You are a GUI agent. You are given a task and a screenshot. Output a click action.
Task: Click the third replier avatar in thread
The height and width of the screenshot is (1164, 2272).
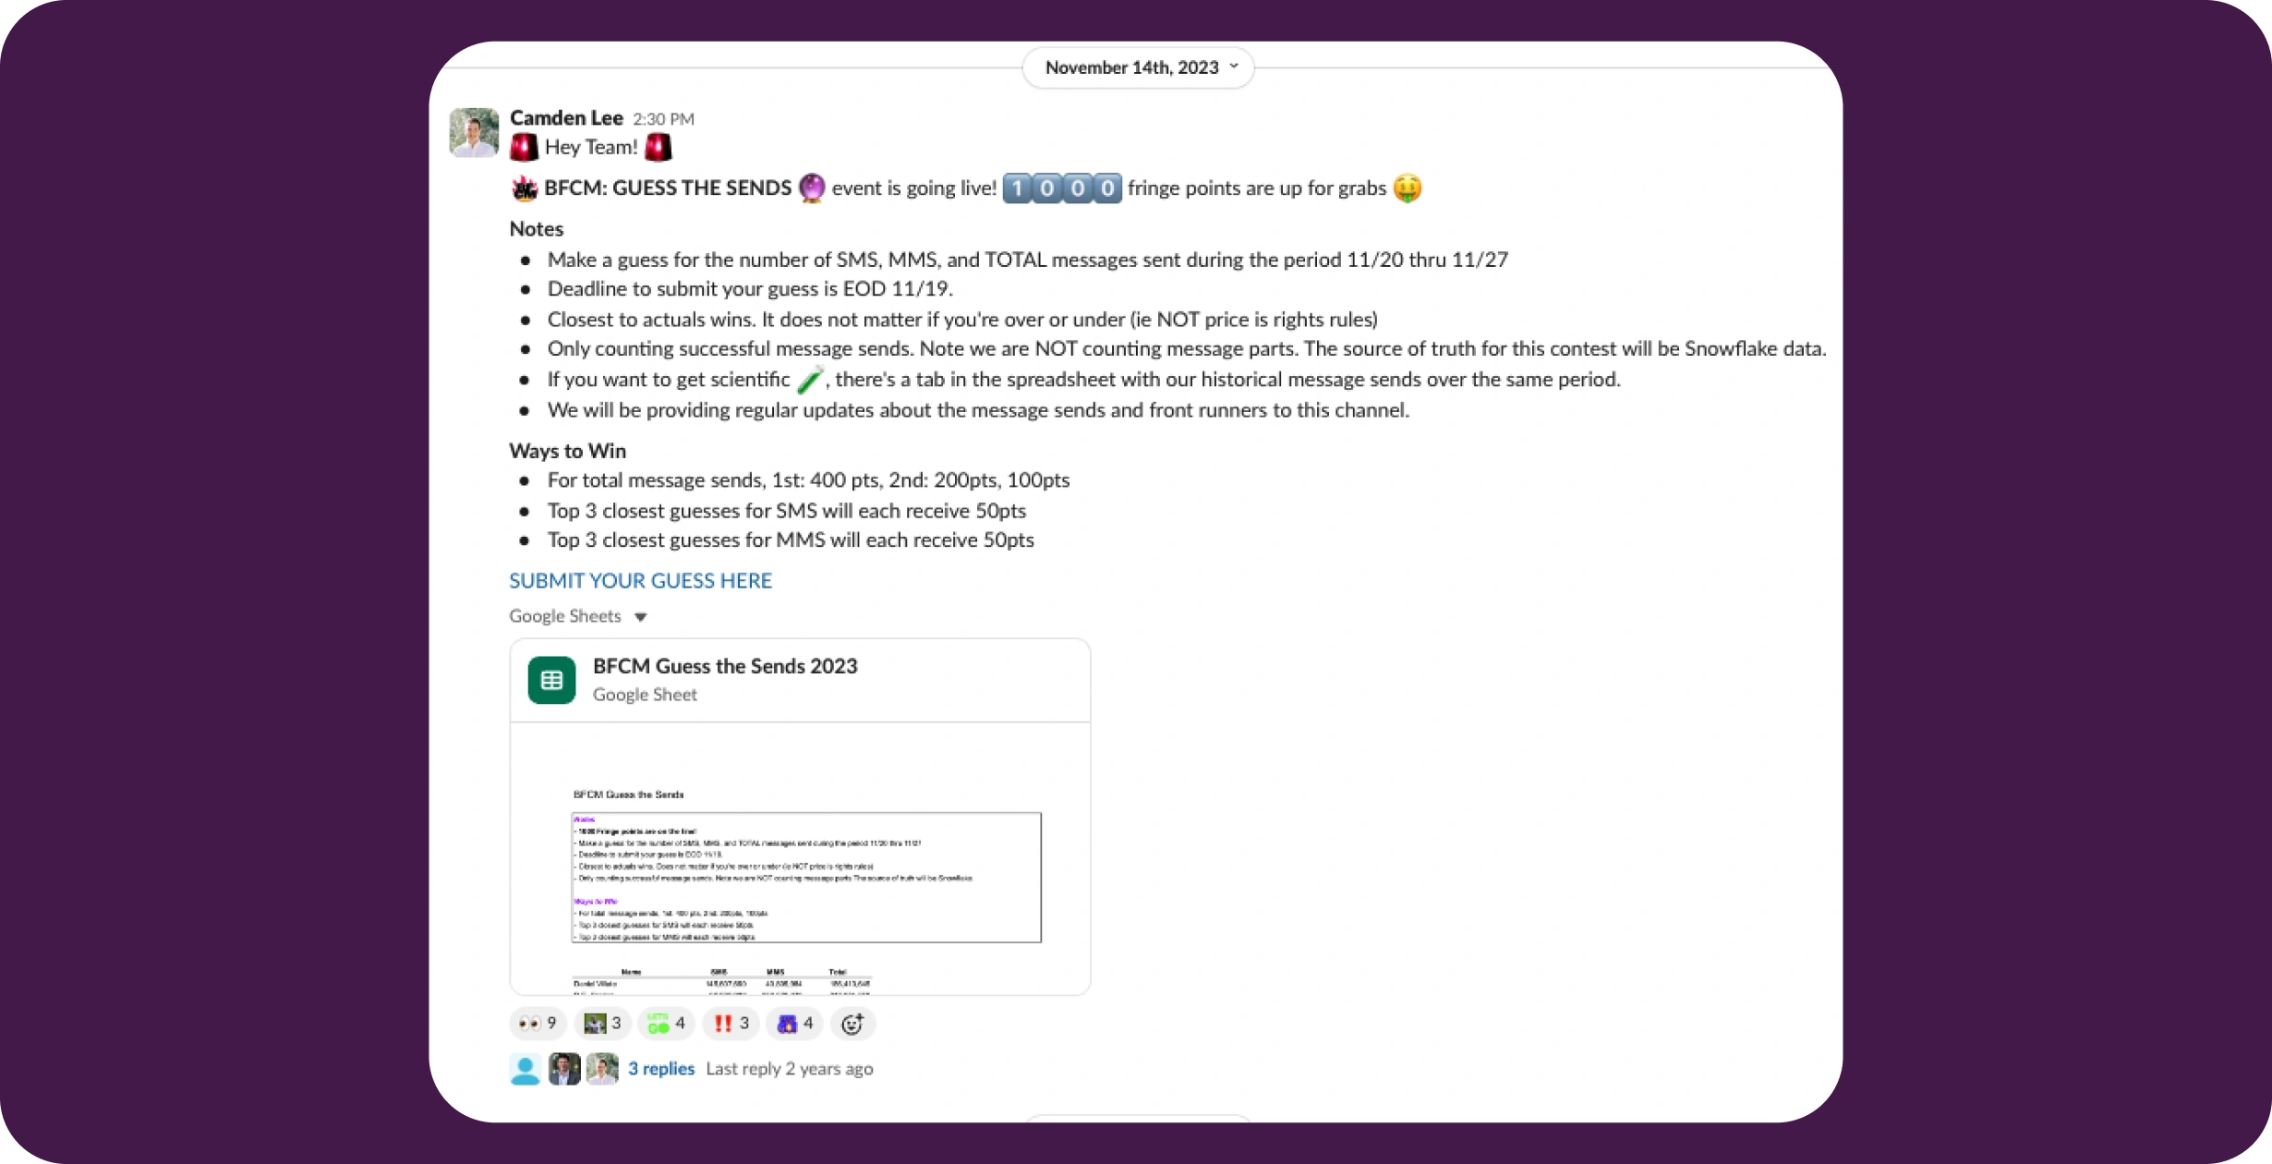click(602, 1069)
